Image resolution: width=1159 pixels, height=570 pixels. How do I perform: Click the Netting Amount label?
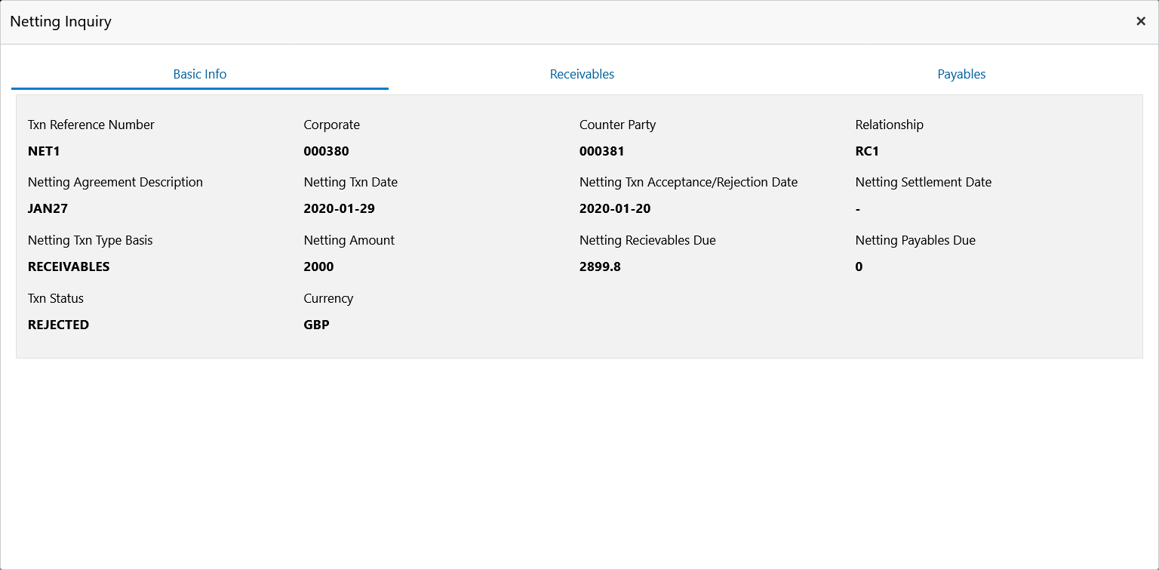[x=349, y=240]
